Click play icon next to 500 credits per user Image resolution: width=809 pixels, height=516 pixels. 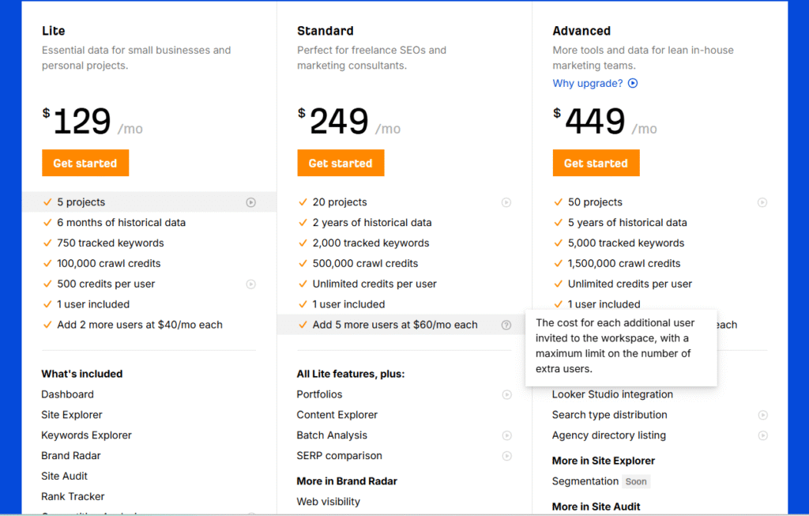[250, 284]
